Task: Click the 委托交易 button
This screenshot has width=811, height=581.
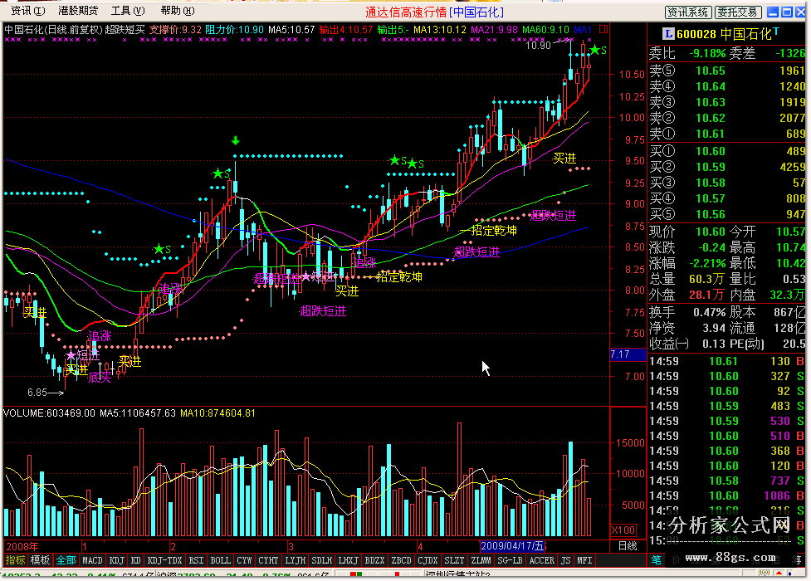Action: [x=738, y=12]
